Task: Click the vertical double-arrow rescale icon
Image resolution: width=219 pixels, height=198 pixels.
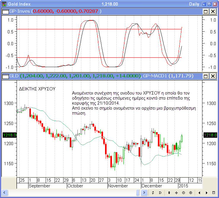Action: tap(169, 193)
